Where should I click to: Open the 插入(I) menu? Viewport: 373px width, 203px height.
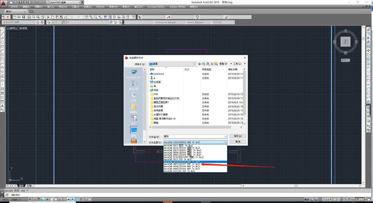pos(51,6)
